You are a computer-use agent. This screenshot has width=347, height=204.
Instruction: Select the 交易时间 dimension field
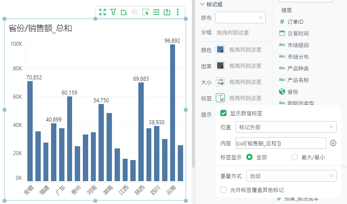click(298, 34)
